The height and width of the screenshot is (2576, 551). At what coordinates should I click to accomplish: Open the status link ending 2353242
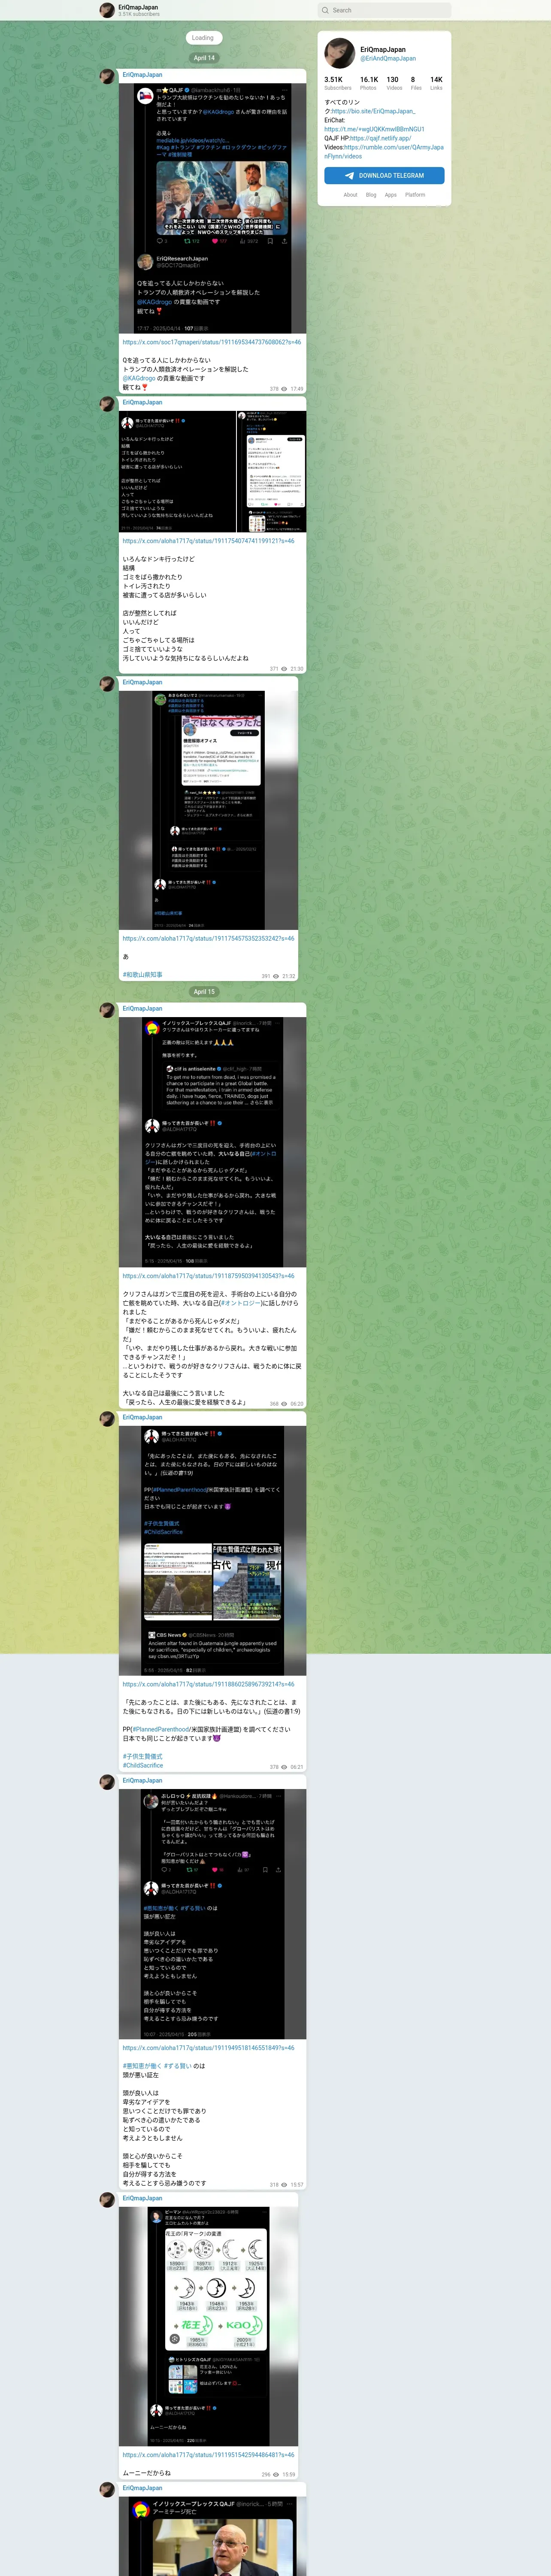tap(208, 939)
